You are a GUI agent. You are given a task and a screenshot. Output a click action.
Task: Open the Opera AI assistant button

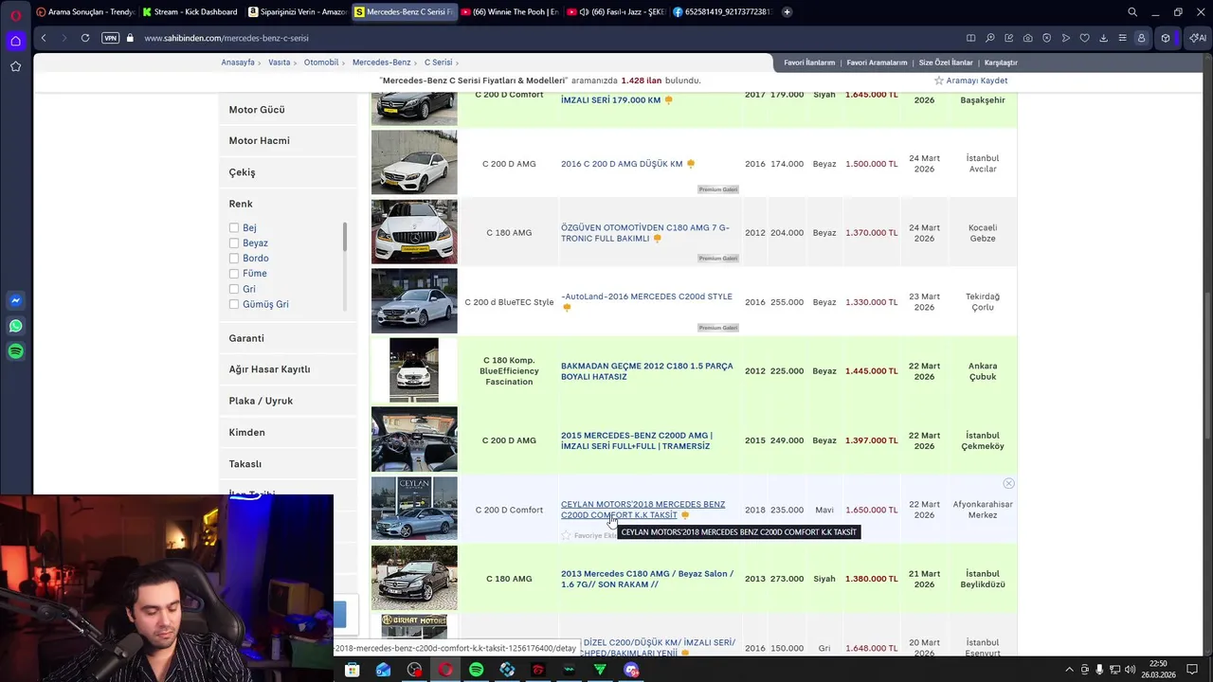tap(1198, 38)
